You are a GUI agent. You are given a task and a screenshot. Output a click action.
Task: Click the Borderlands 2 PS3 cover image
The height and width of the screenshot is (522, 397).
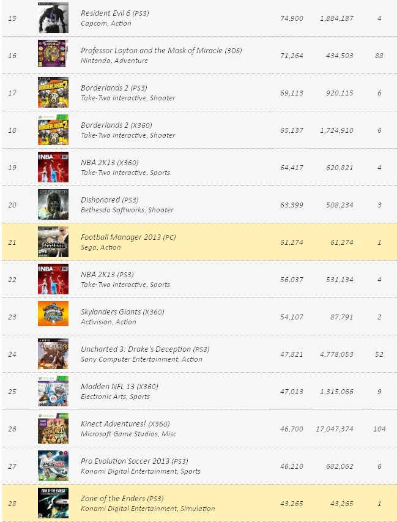(53, 92)
